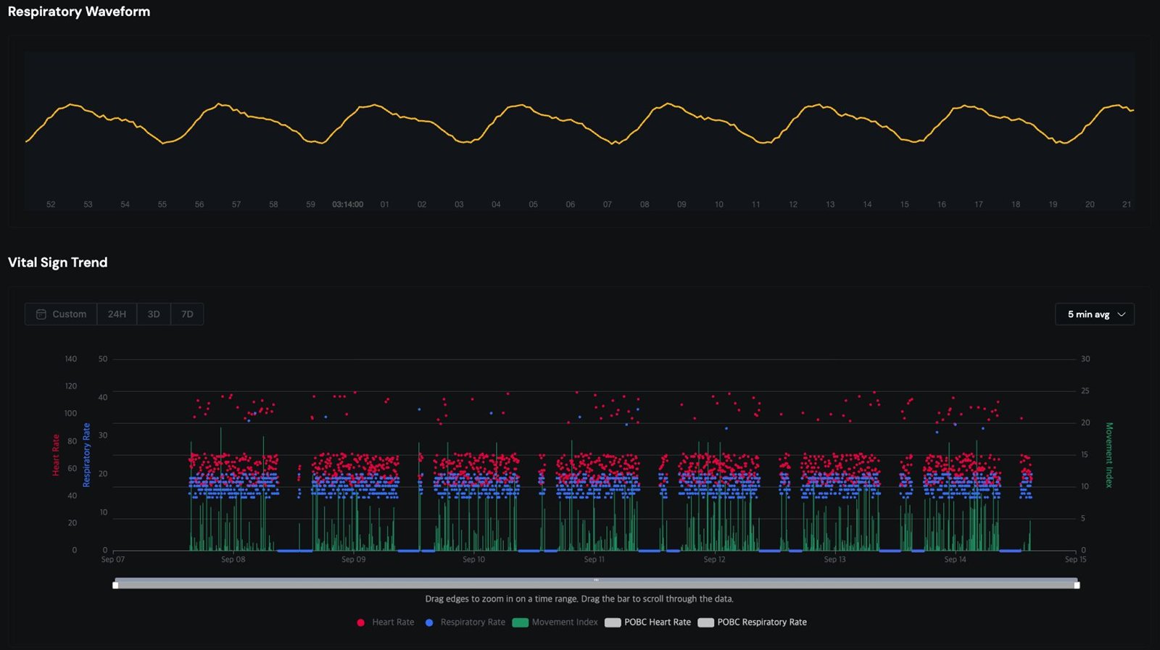This screenshot has width=1160, height=650.
Task: Open the Custom date range picker
Action: tap(61, 314)
